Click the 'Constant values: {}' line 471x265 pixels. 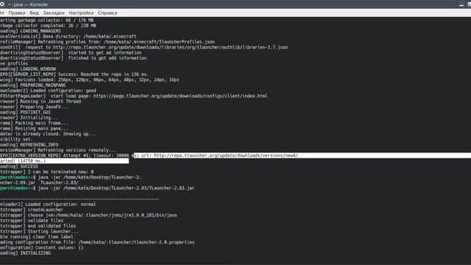pyautogui.click(x=42, y=247)
